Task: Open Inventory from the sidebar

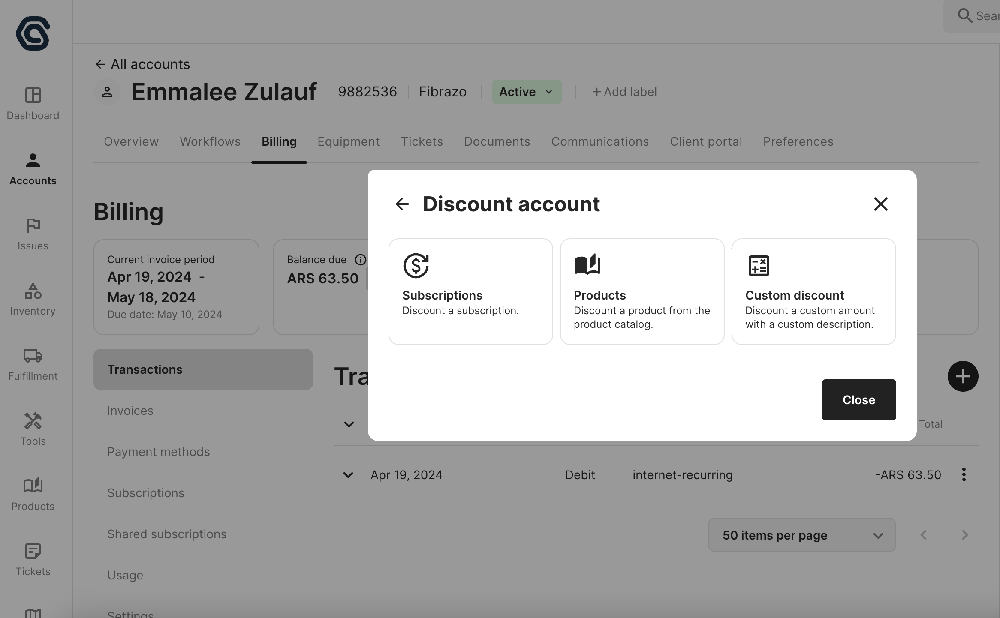Action: [33, 299]
